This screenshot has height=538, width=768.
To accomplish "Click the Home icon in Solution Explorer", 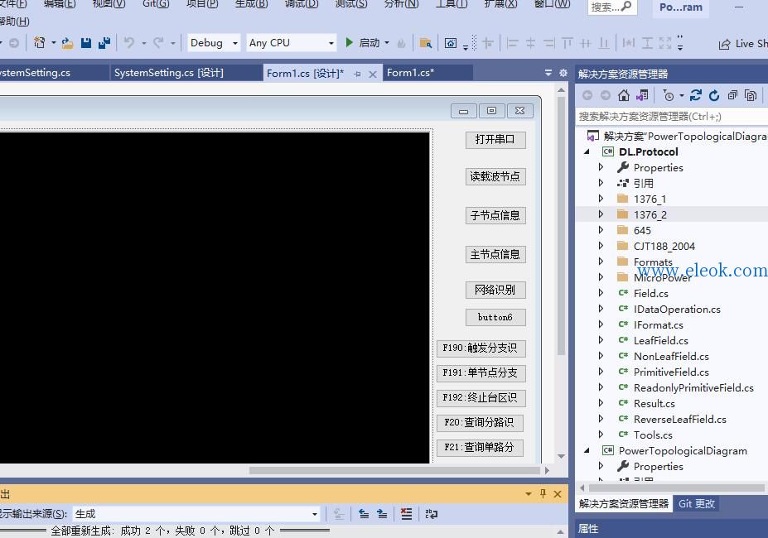I will click(x=624, y=95).
